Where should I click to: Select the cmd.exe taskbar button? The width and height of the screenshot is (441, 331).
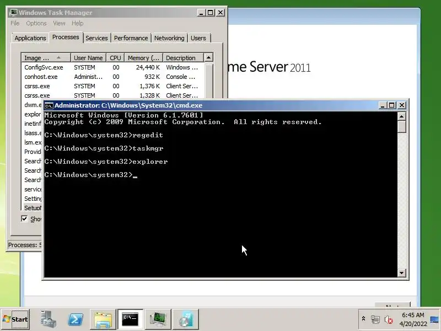[x=130, y=319]
